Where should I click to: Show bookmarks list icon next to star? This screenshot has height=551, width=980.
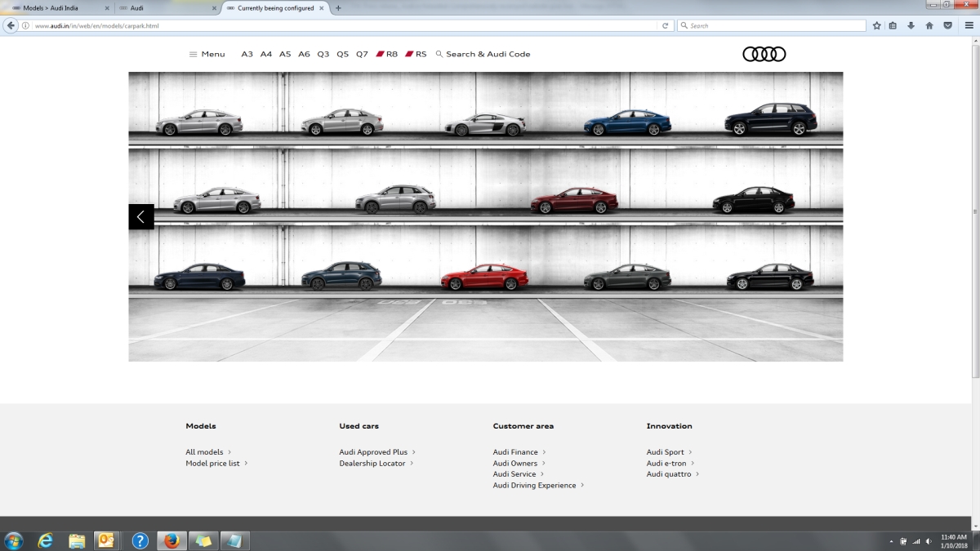[893, 25]
